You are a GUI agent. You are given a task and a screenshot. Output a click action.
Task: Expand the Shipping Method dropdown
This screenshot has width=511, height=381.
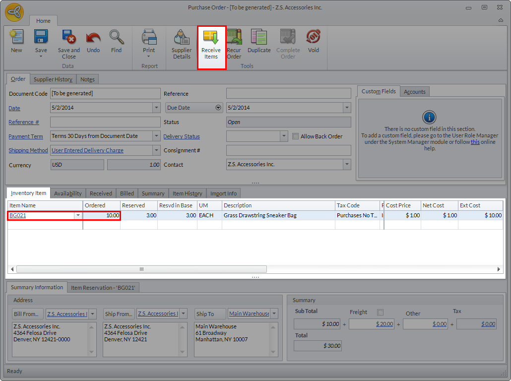[x=156, y=150]
